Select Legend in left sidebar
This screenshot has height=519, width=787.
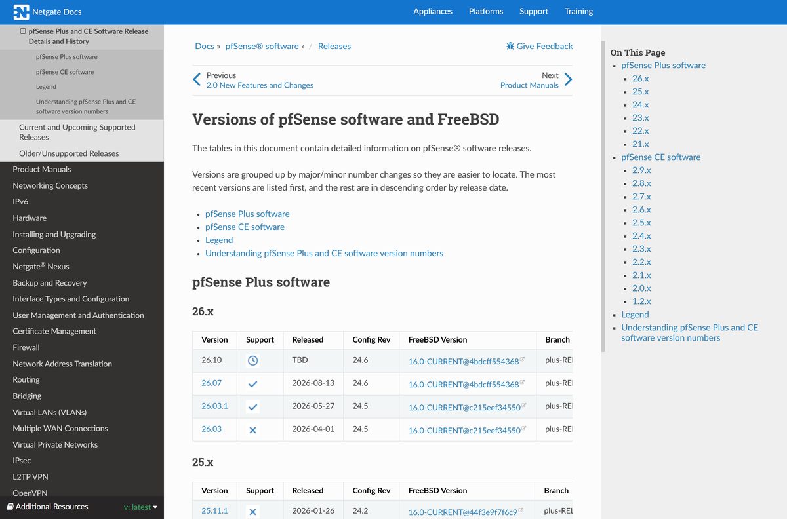pos(46,86)
